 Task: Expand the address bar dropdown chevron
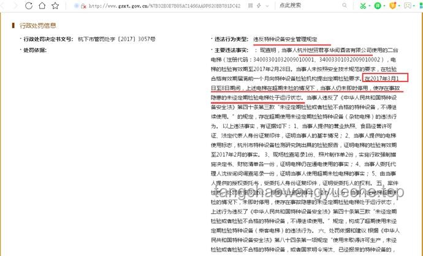267,6
